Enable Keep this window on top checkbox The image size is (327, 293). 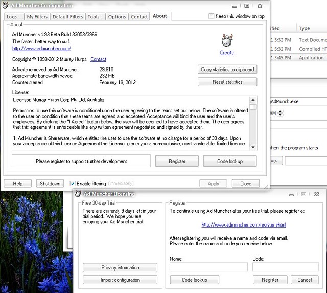pyautogui.click(x=211, y=16)
